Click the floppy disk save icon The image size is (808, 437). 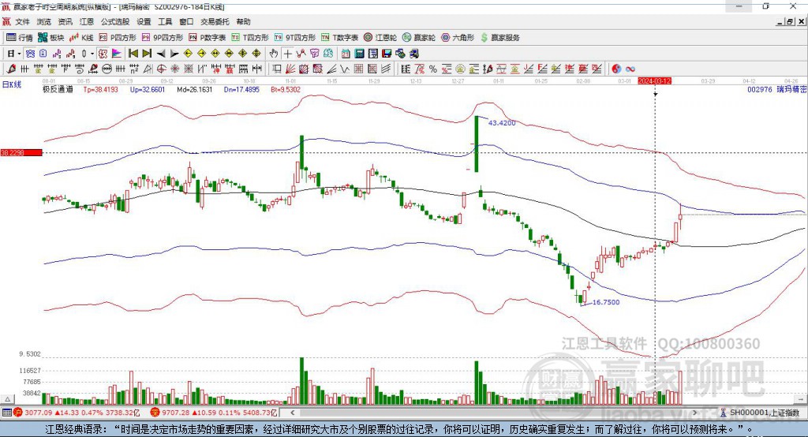click(x=387, y=54)
